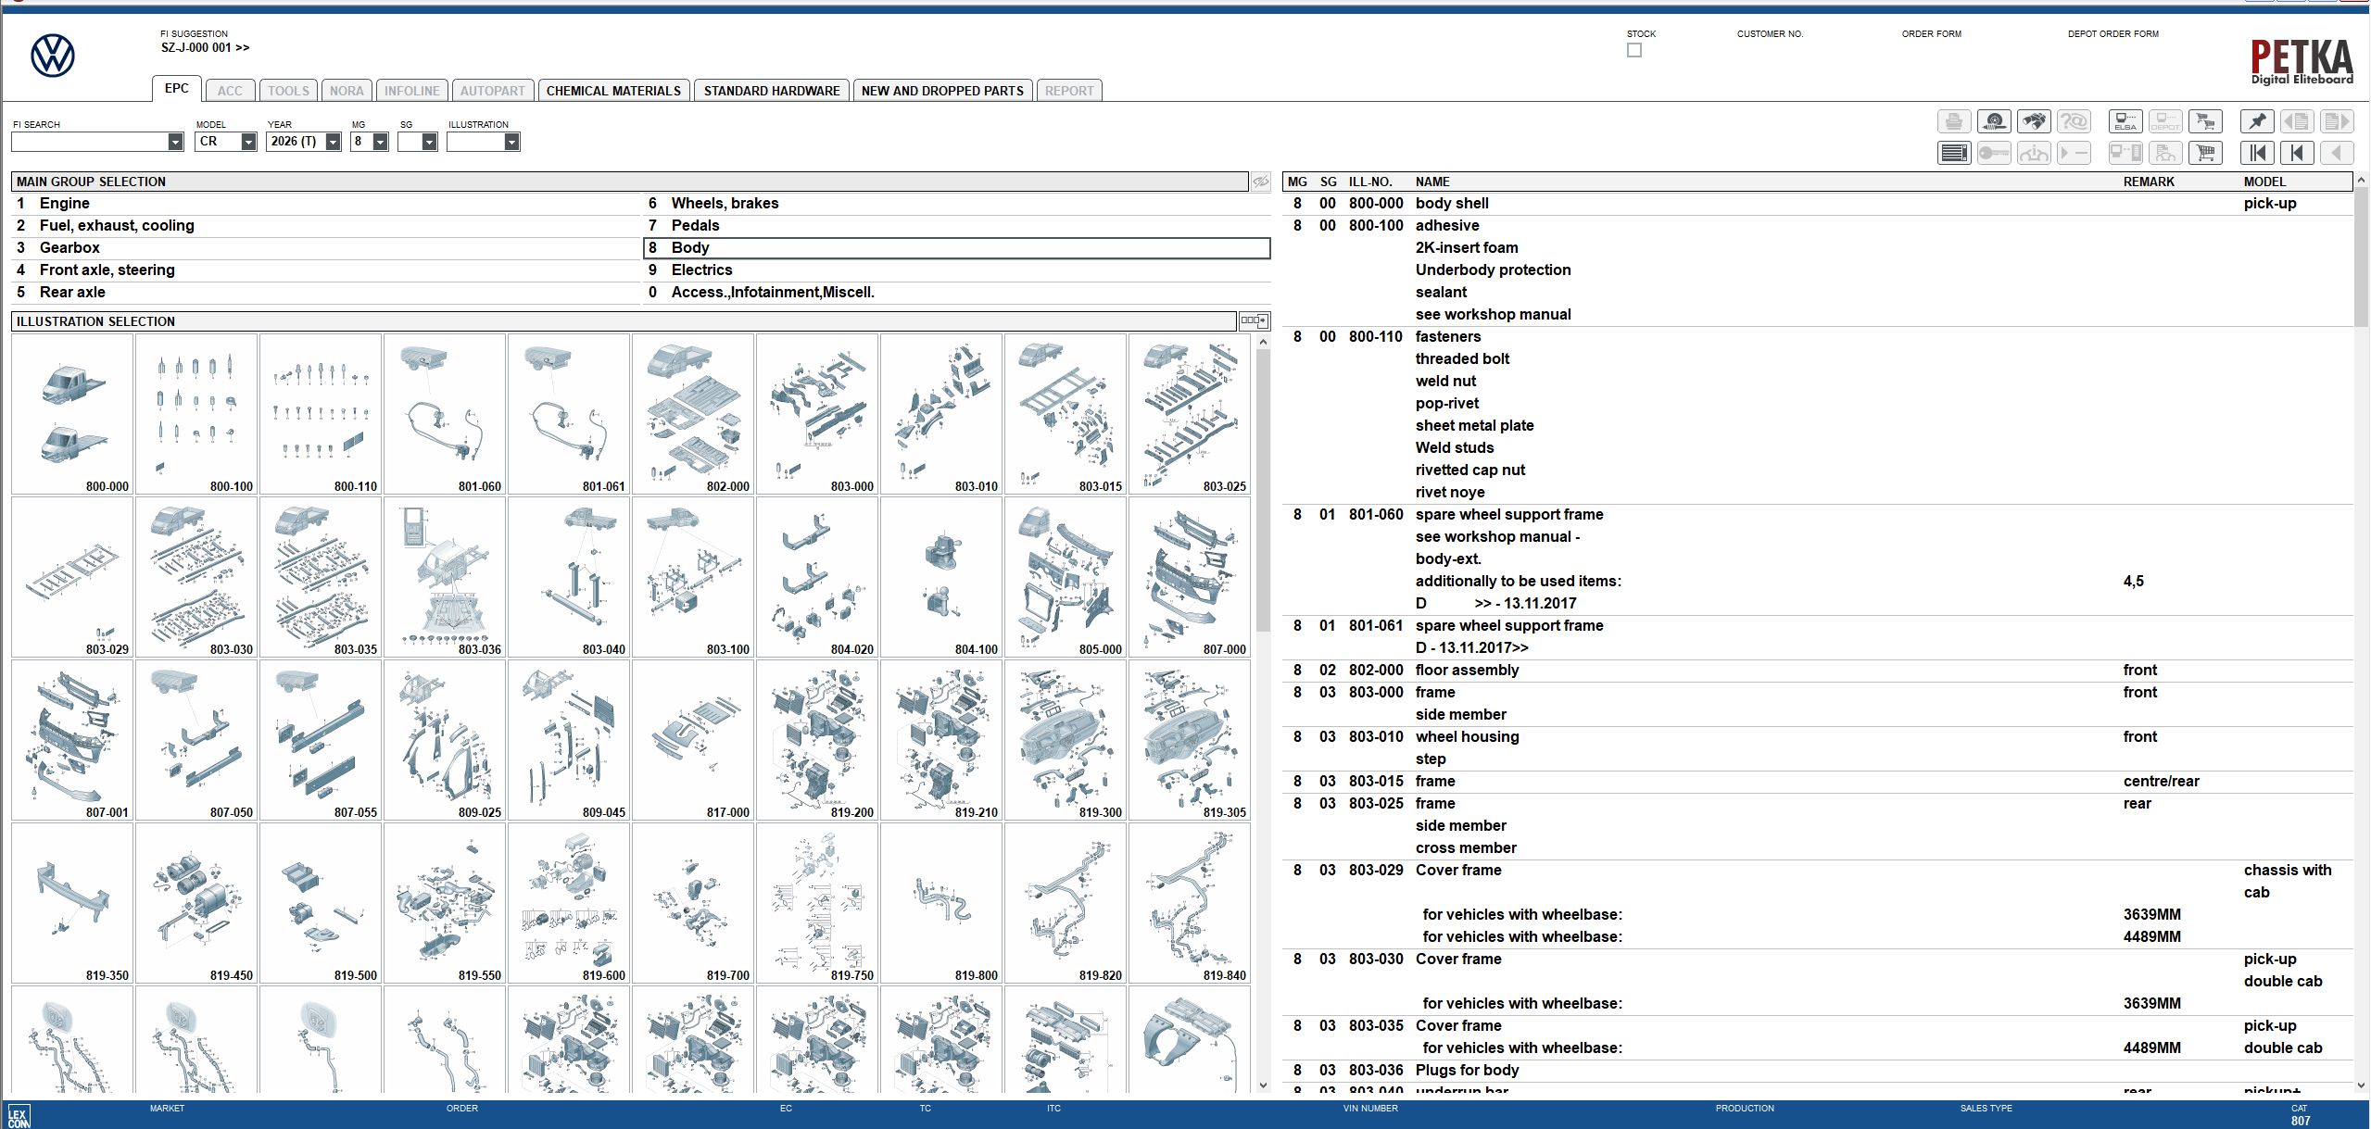Toggle the STOCK checkbox

tap(1633, 50)
